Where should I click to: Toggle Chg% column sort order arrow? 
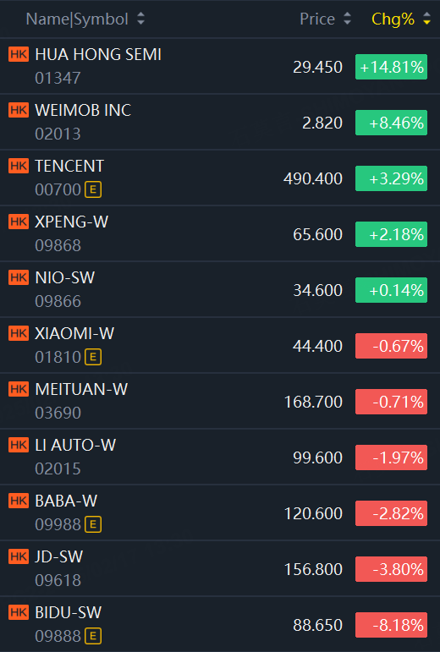(426, 19)
